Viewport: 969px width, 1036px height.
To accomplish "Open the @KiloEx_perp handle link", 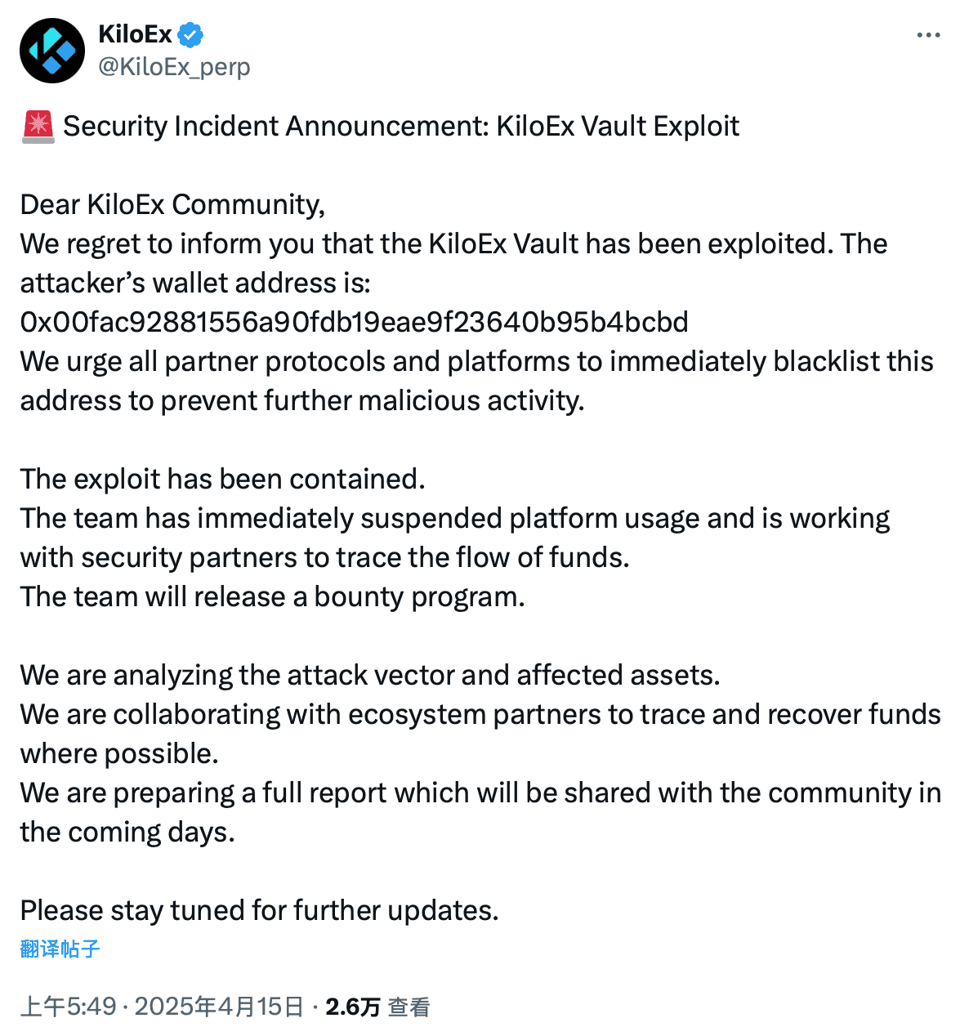I will pyautogui.click(x=173, y=67).
